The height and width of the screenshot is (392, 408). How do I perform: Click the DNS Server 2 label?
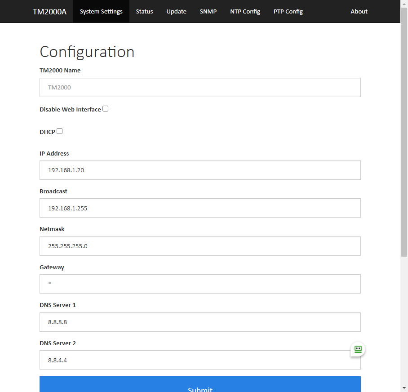[58, 343]
